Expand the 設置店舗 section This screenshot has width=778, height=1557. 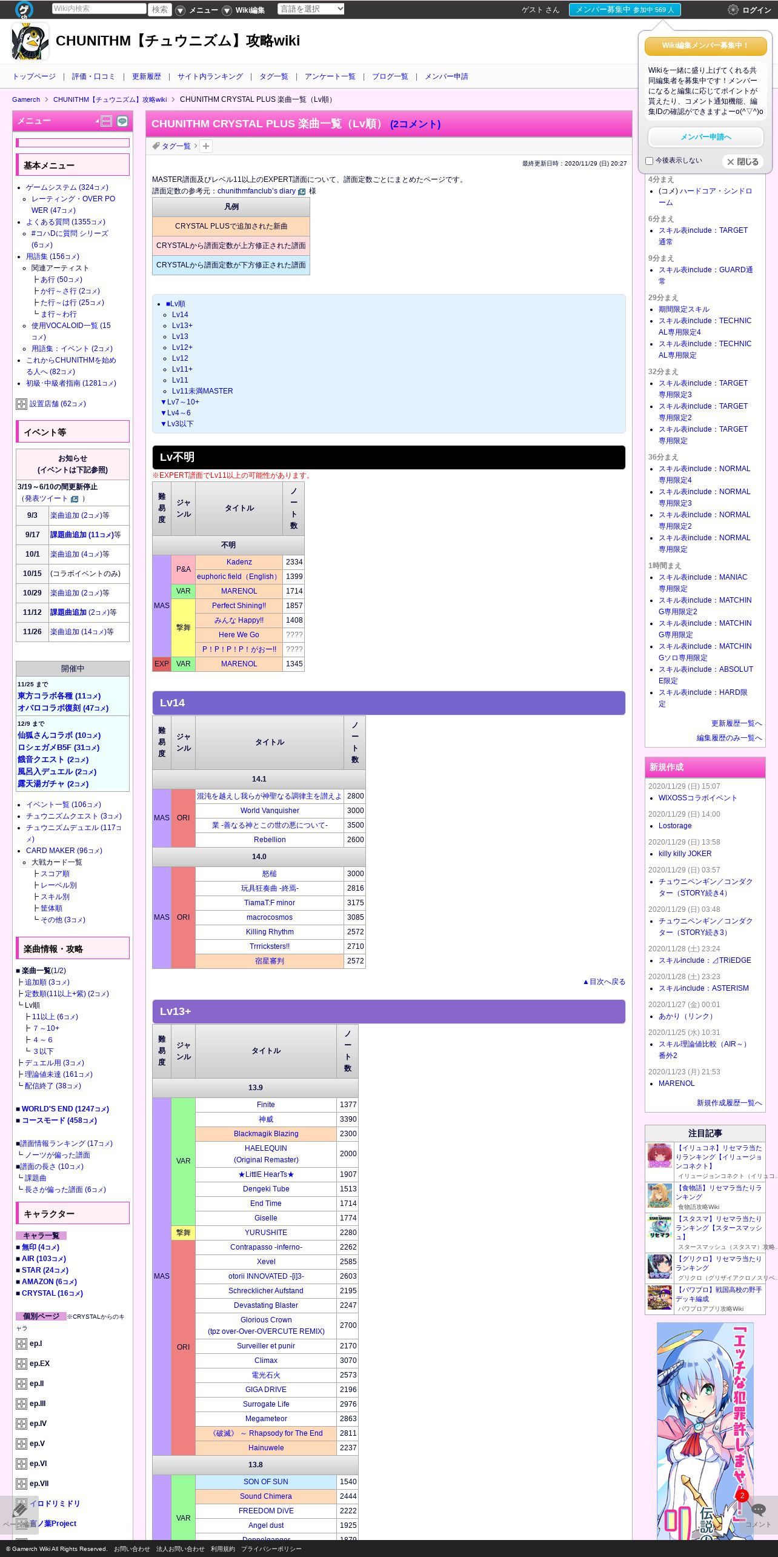21,404
